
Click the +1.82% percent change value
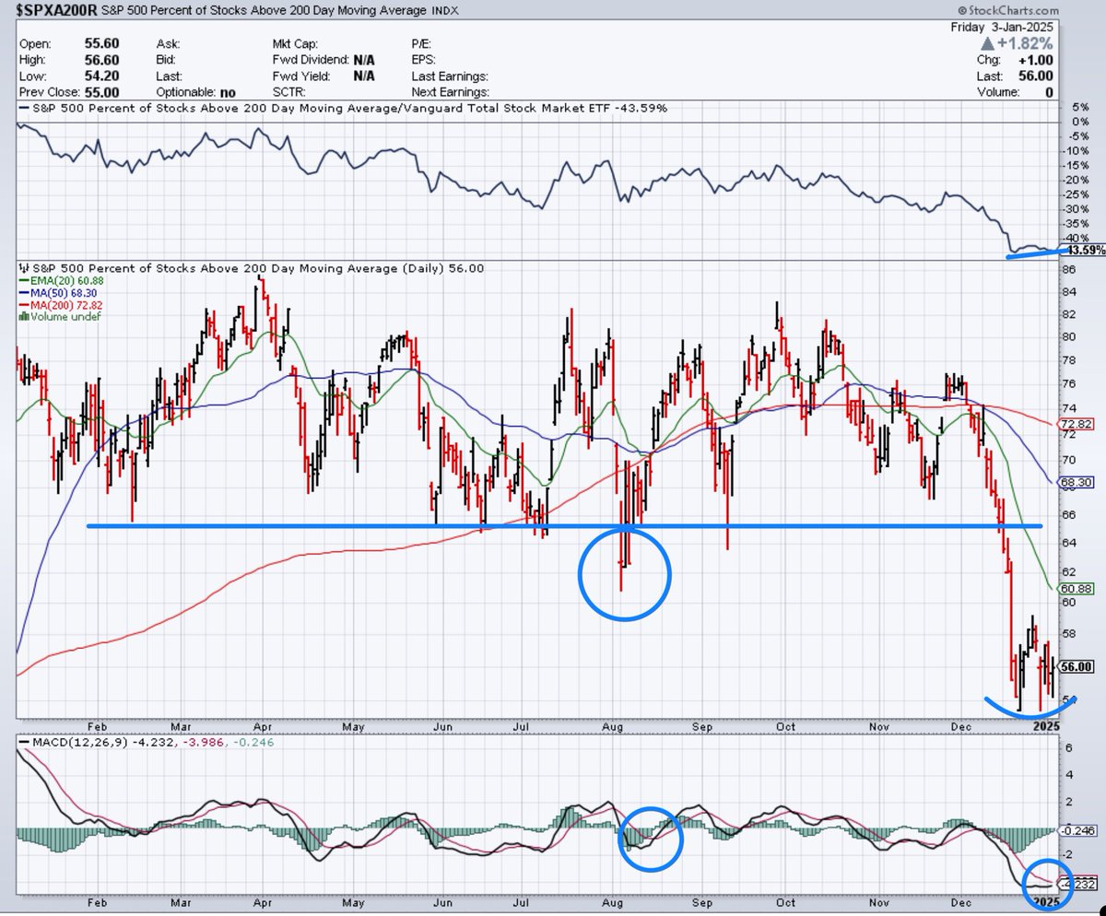(1025, 44)
